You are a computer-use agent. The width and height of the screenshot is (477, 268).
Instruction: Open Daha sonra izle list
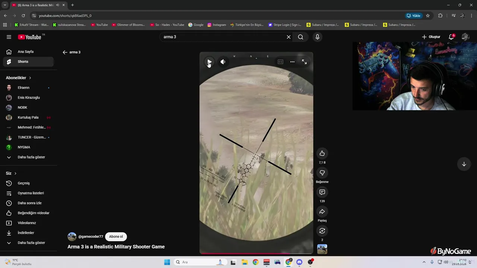point(28,203)
